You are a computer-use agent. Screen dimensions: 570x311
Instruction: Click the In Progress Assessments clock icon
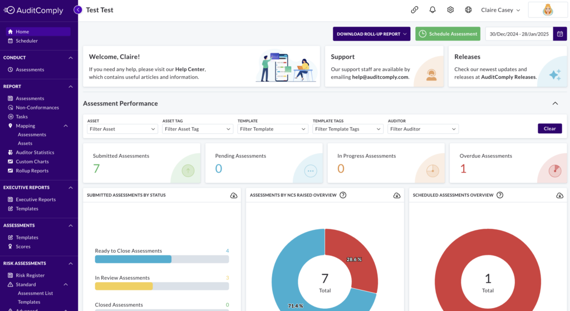[x=433, y=170]
